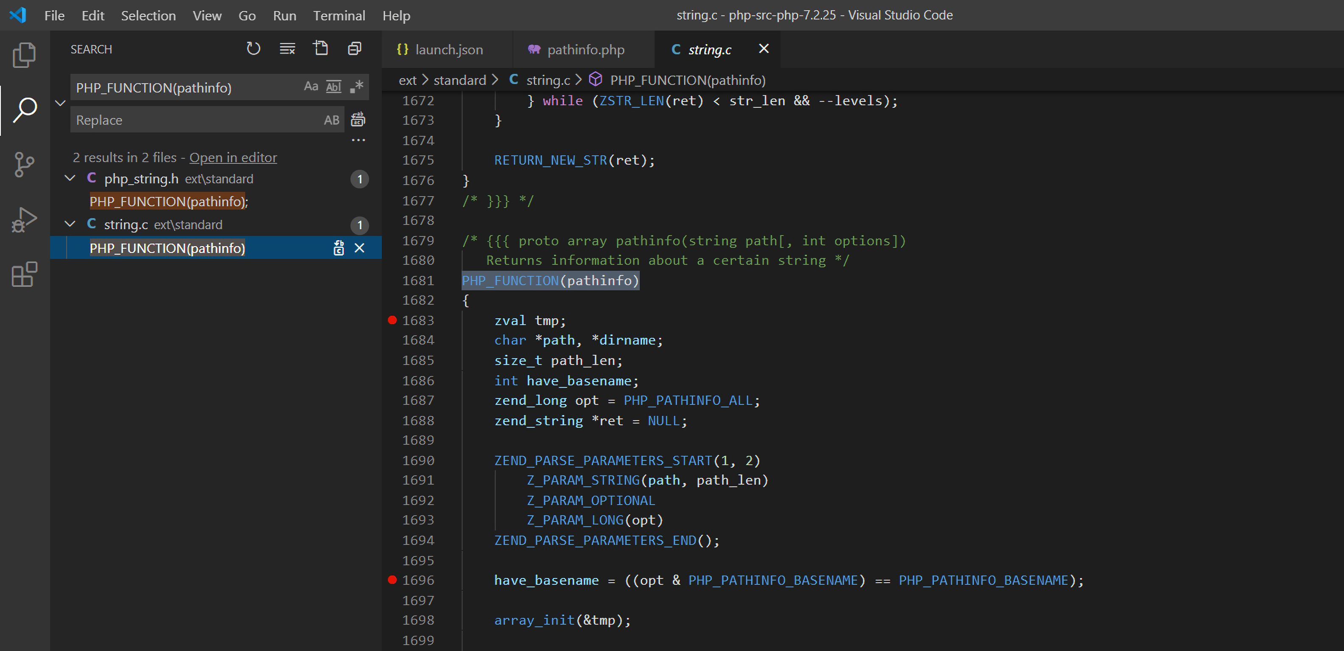Collapse string.c results group
The image size is (1344, 651).
pos(70,224)
